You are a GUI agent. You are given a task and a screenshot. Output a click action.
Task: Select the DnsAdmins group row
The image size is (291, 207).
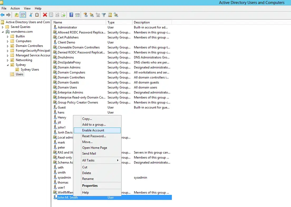point(112,57)
